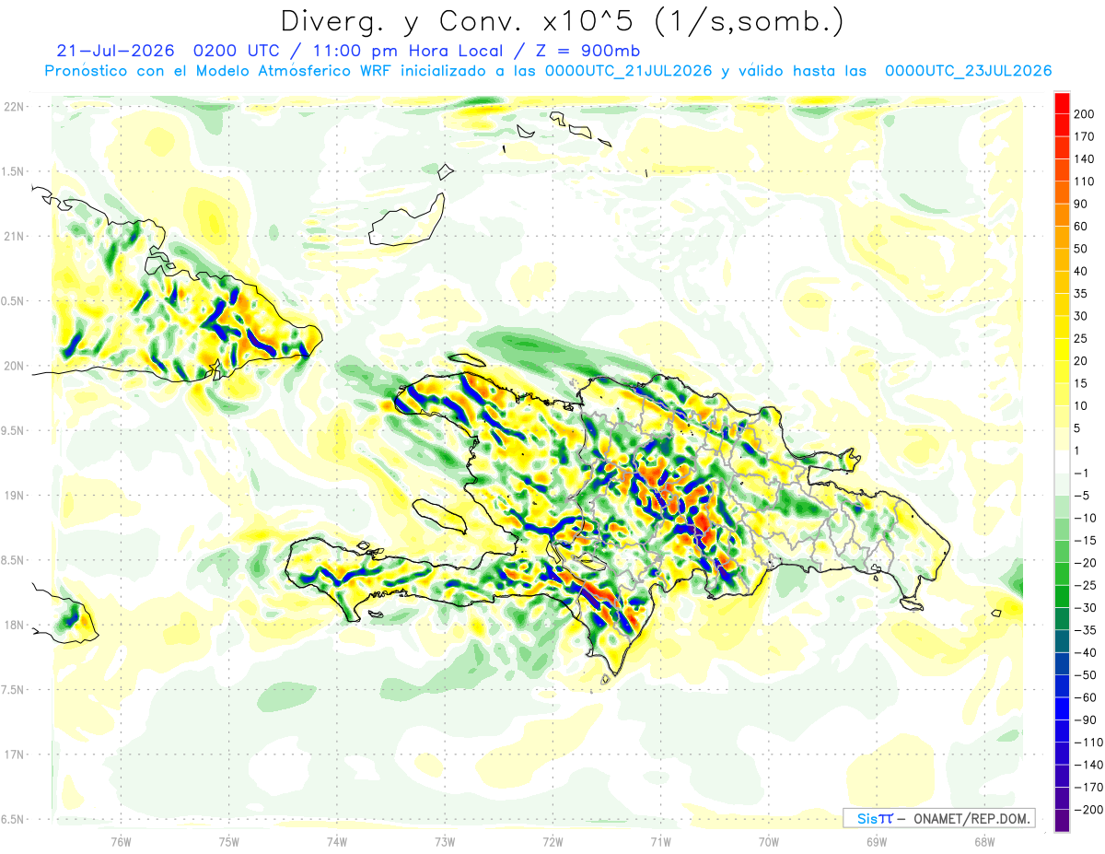
Task: Click the '1.5N' latitude label
Action: [14, 171]
